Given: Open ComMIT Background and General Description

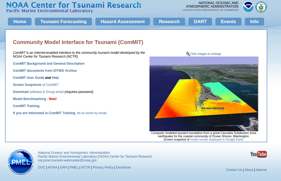Looking at the screenshot, I should coord(48,64).
